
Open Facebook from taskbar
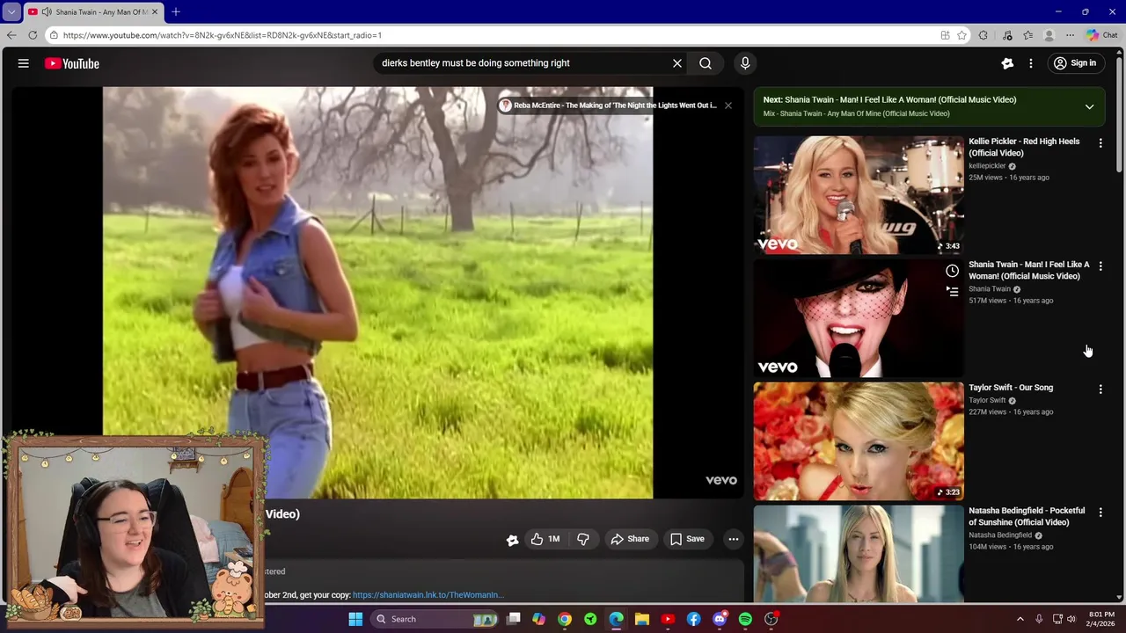point(694,619)
